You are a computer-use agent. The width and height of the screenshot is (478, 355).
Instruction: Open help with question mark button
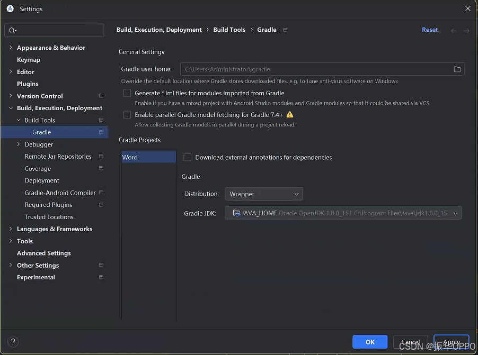(13, 342)
